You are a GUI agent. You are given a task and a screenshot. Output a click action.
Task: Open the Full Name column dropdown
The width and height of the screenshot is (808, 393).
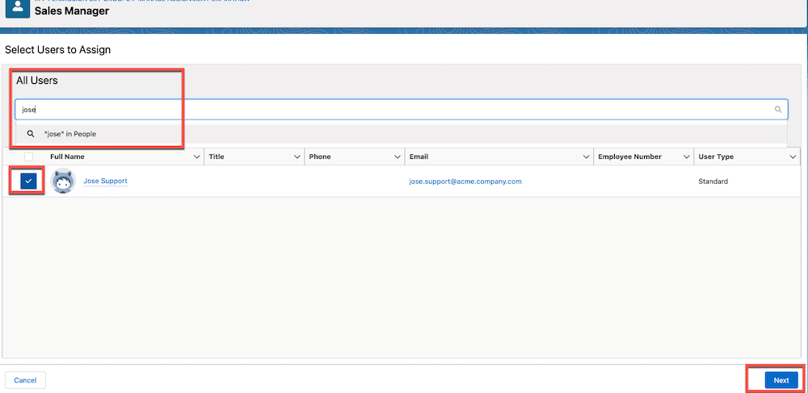[196, 157]
